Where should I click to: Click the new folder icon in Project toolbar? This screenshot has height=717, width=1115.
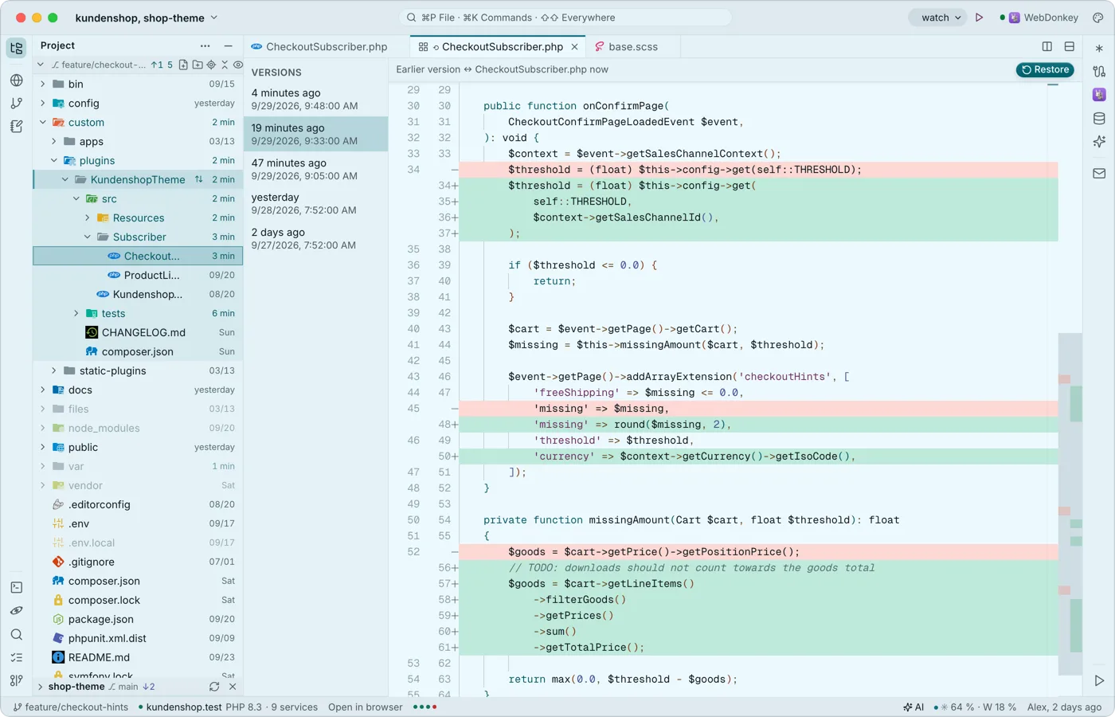(198, 65)
